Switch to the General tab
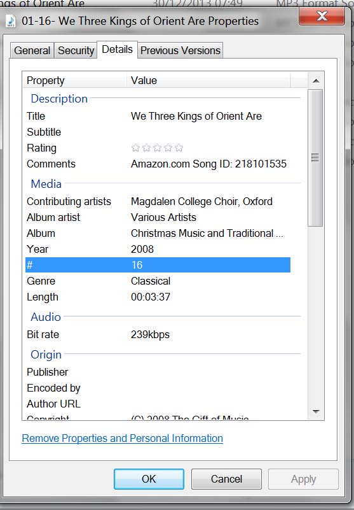The image size is (354, 510). [32, 50]
